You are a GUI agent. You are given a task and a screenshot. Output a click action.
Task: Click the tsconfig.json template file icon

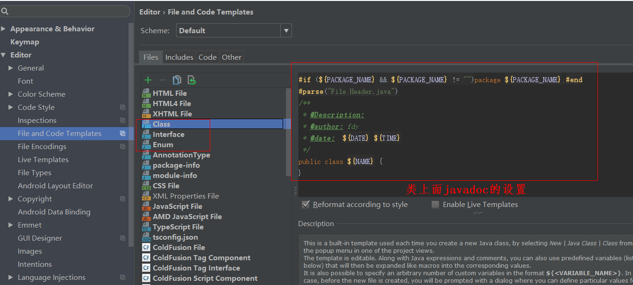(x=146, y=237)
